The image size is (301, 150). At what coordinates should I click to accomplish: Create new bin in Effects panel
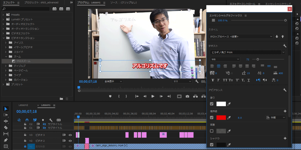pos(61,99)
